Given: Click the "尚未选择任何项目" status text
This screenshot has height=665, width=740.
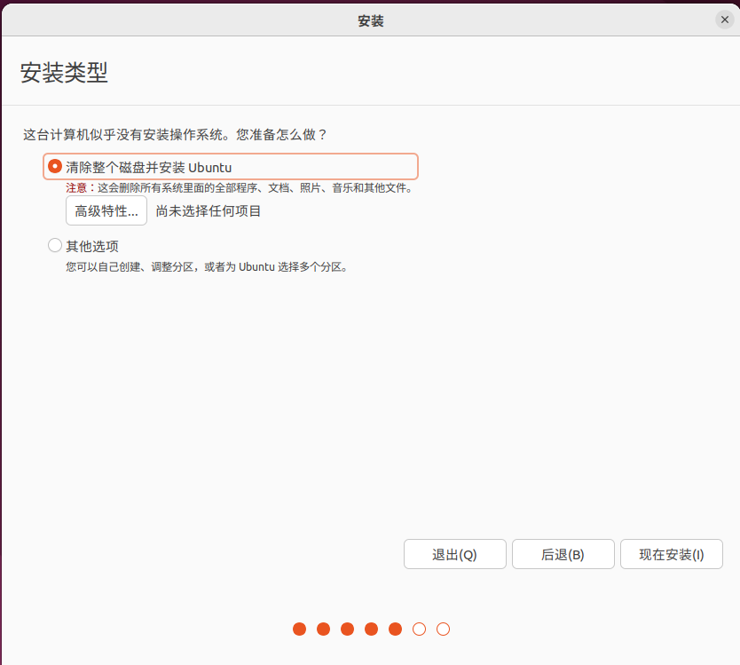Looking at the screenshot, I should coord(209,211).
